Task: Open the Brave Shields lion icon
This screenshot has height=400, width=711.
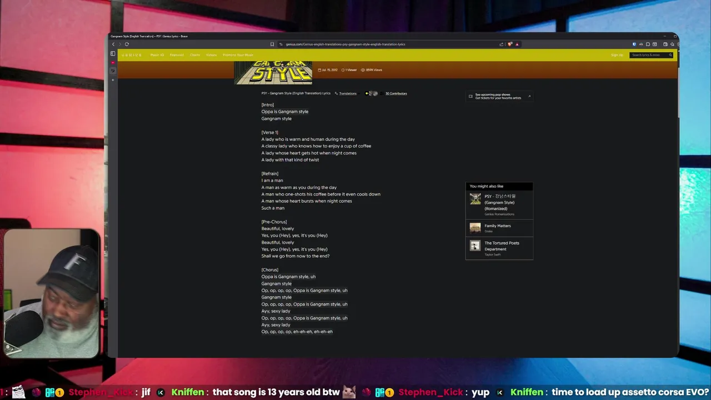Action: coord(510,44)
